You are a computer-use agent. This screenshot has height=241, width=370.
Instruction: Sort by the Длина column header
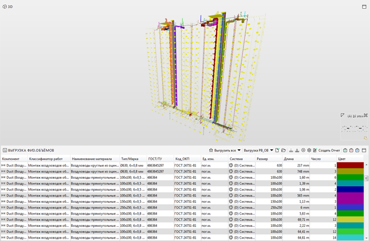tap(296, 159)
